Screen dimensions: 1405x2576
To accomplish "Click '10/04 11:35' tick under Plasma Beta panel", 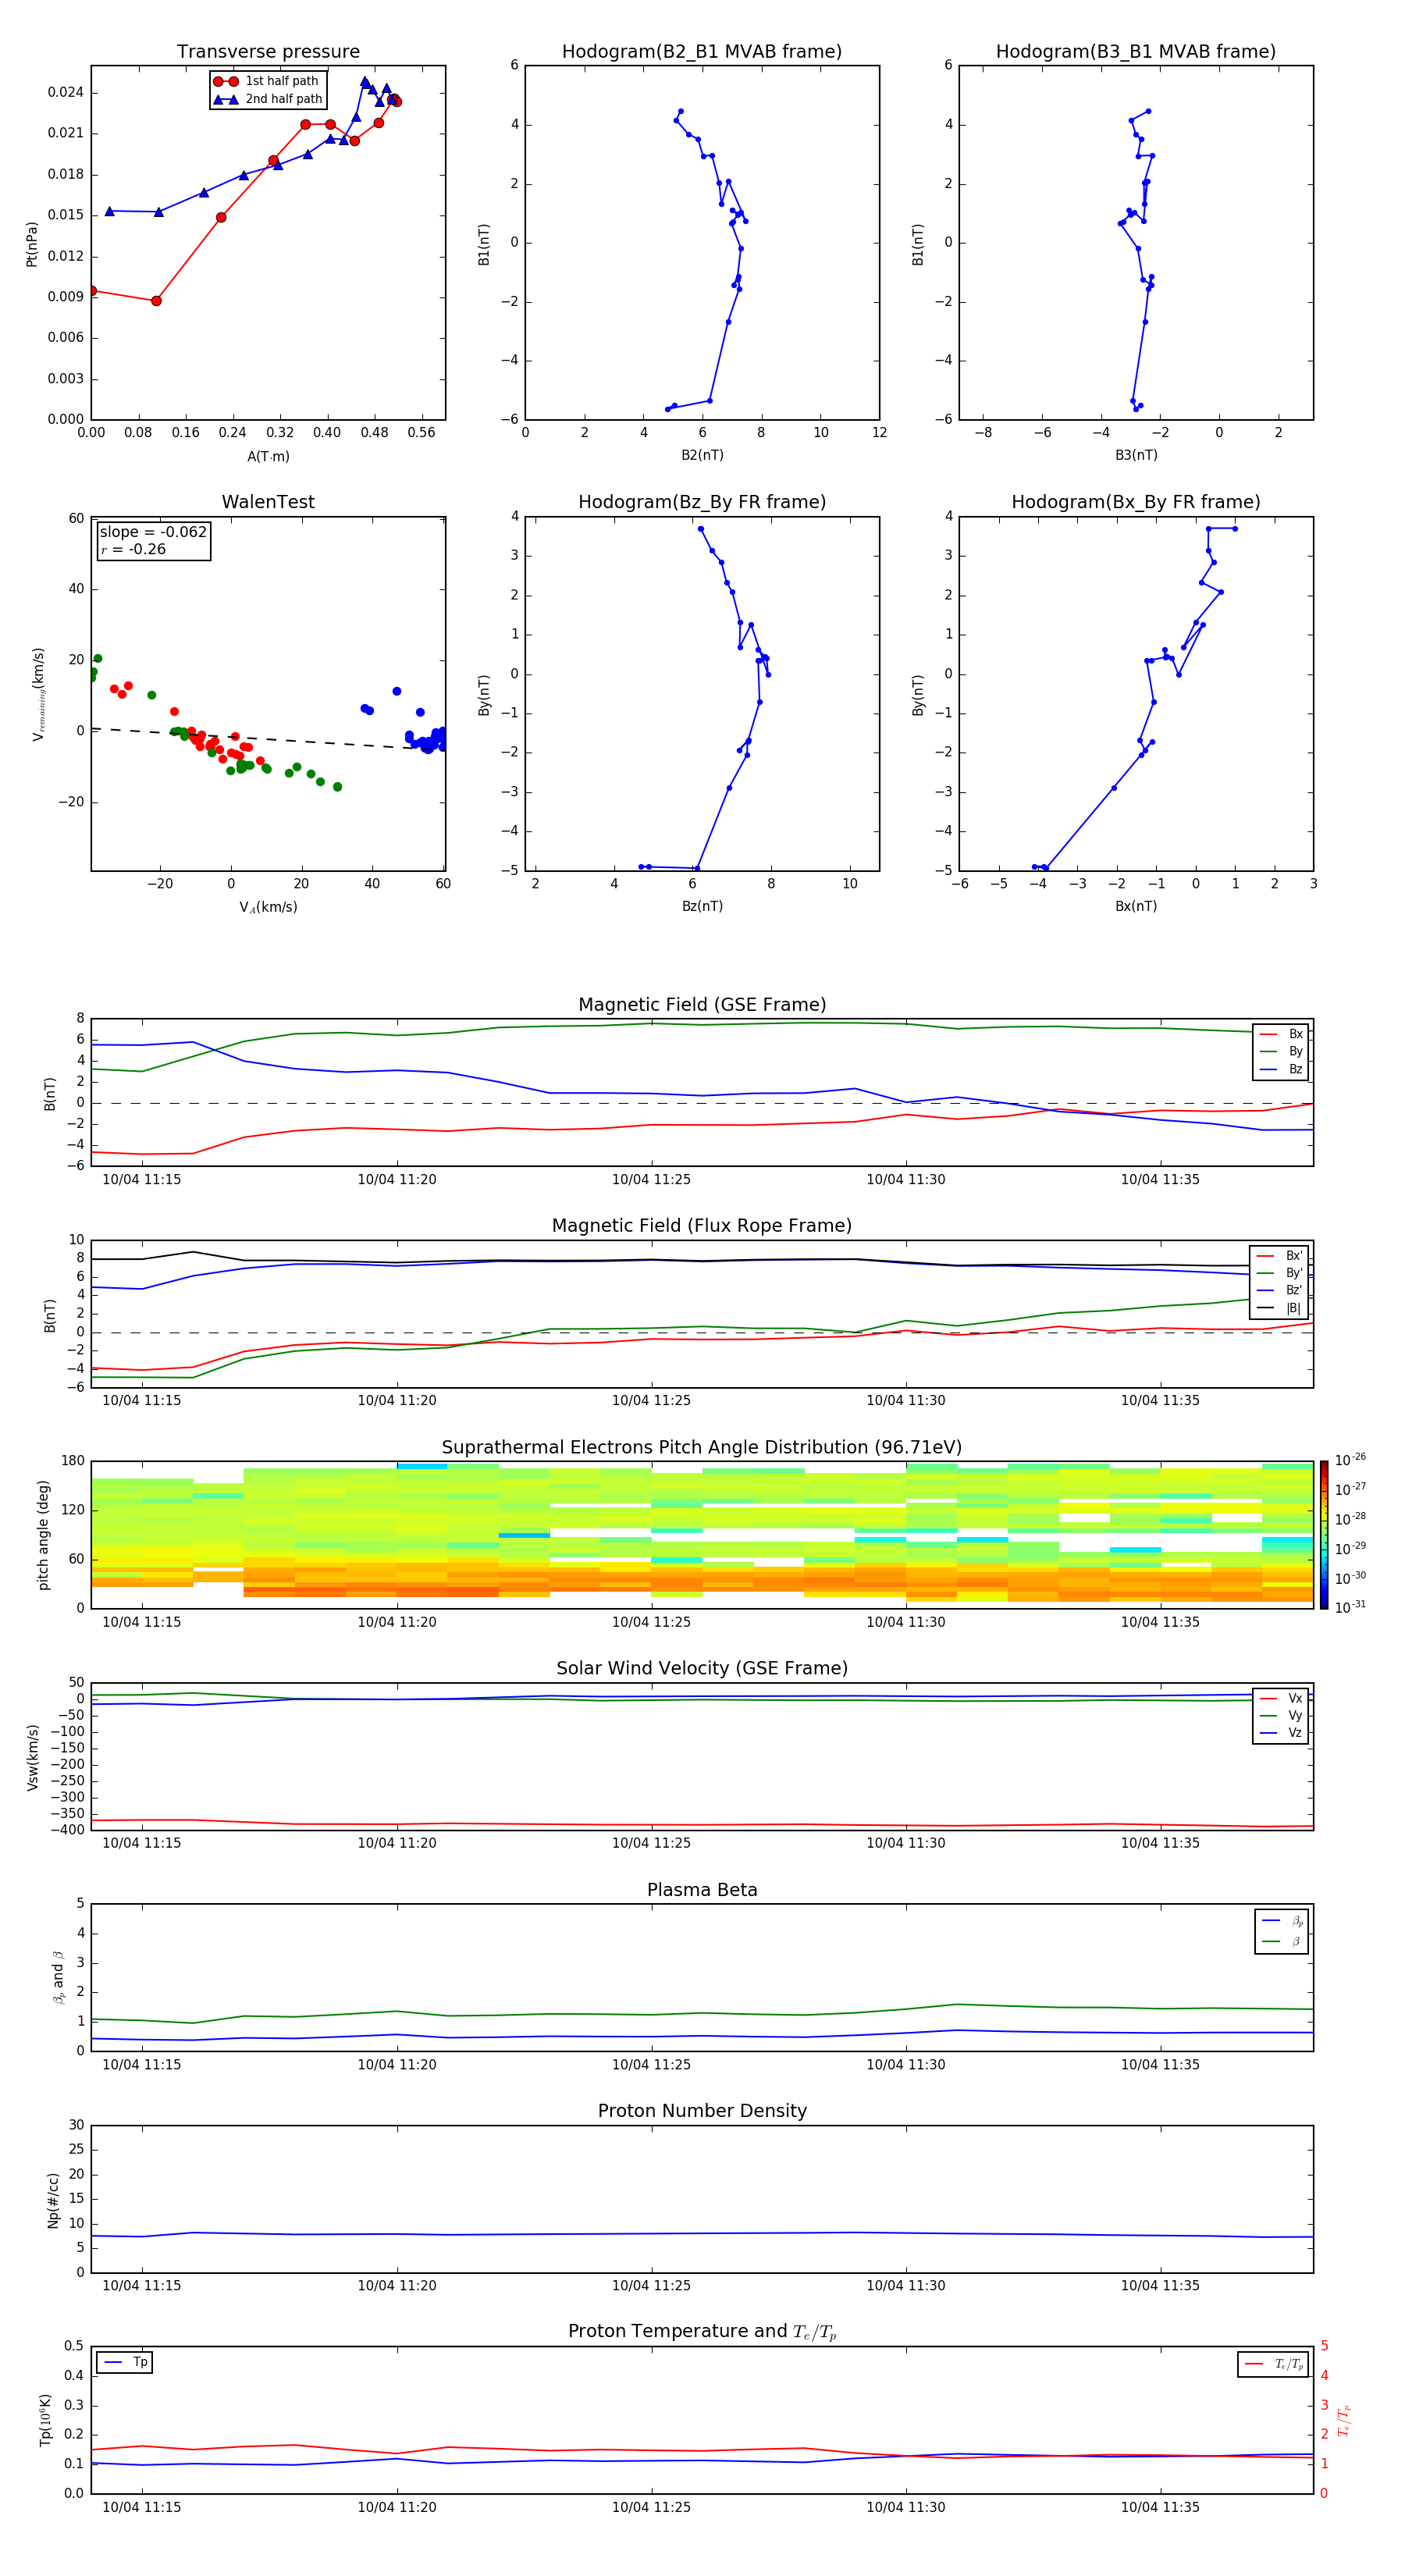I will tap(1160, 2065).
